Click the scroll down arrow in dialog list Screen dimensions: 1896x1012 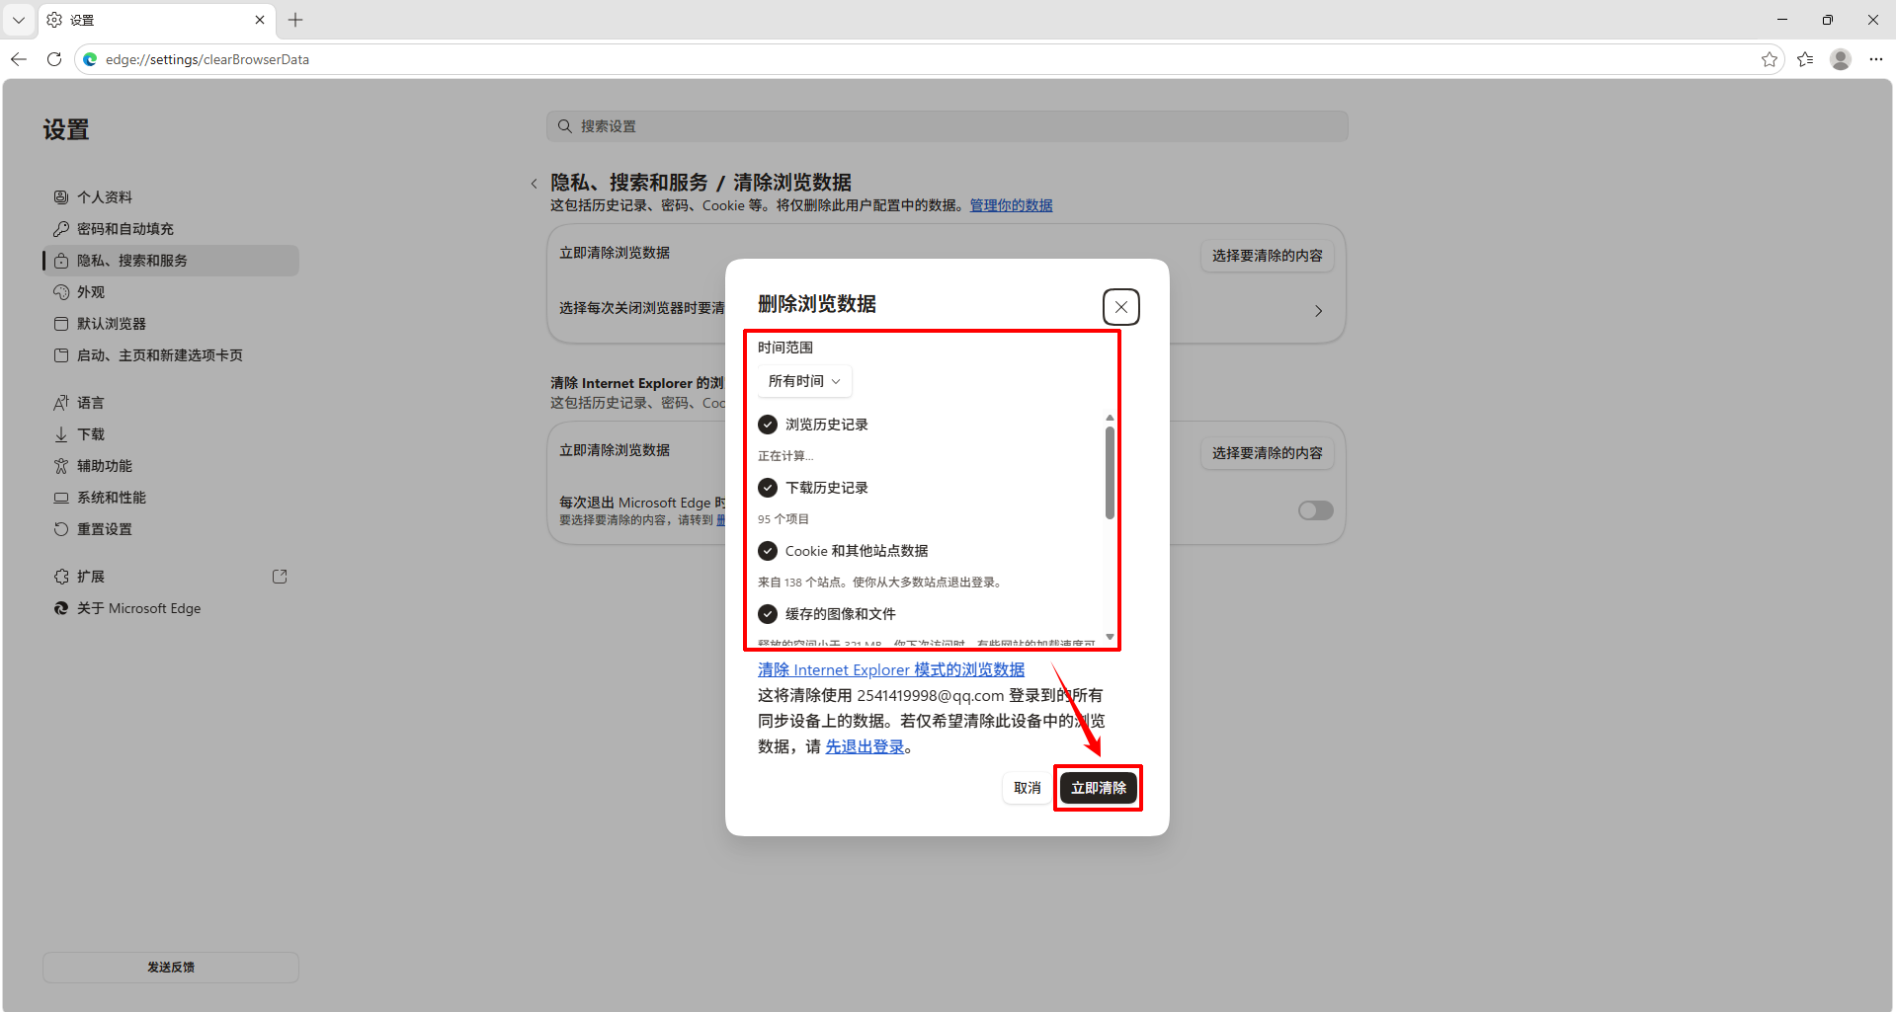tap(1110, 637)
